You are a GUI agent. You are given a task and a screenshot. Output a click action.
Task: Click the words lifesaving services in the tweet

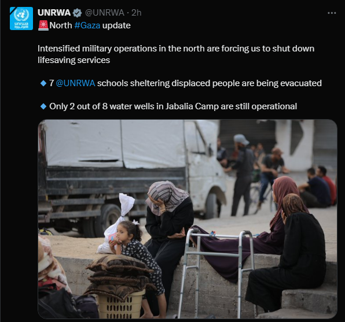click(74, 60)
